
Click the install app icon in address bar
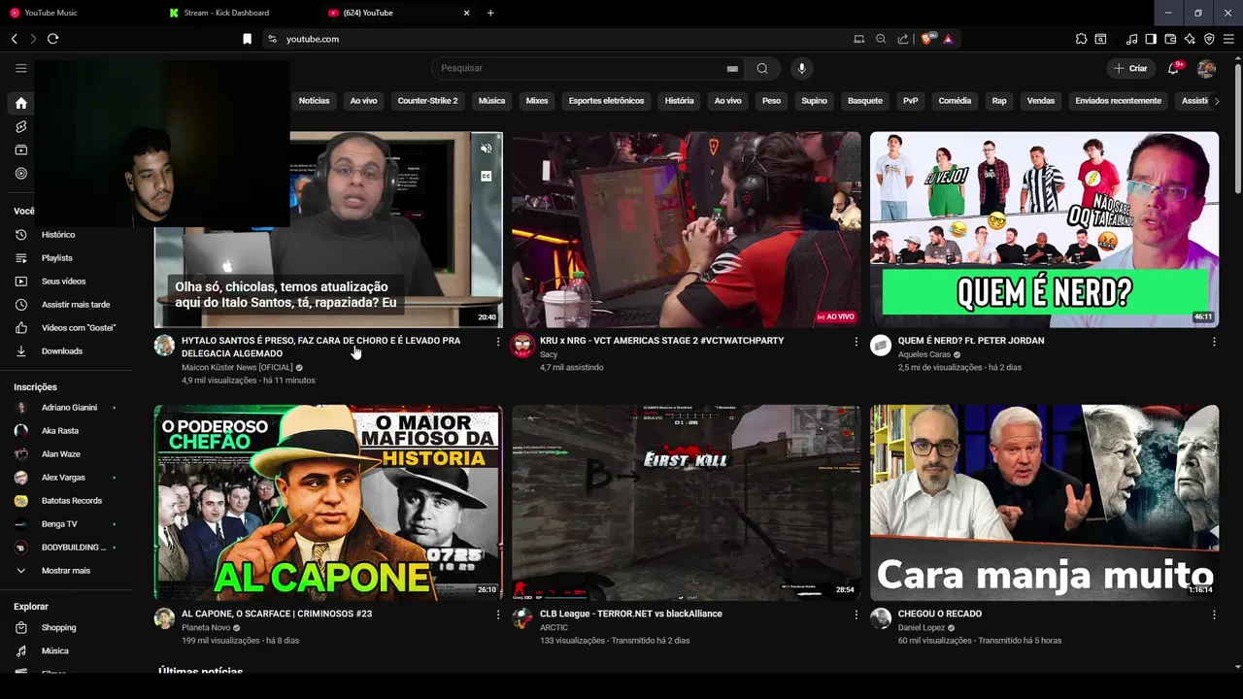click(858, 39)
